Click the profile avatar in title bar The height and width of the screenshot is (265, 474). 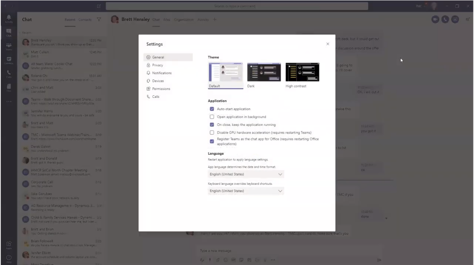434,6
